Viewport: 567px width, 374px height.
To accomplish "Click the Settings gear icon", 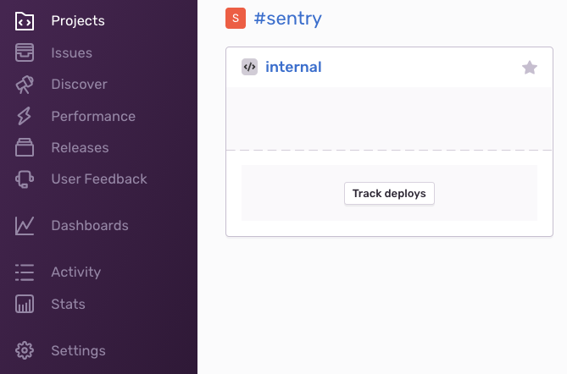I will coord(25,350).
